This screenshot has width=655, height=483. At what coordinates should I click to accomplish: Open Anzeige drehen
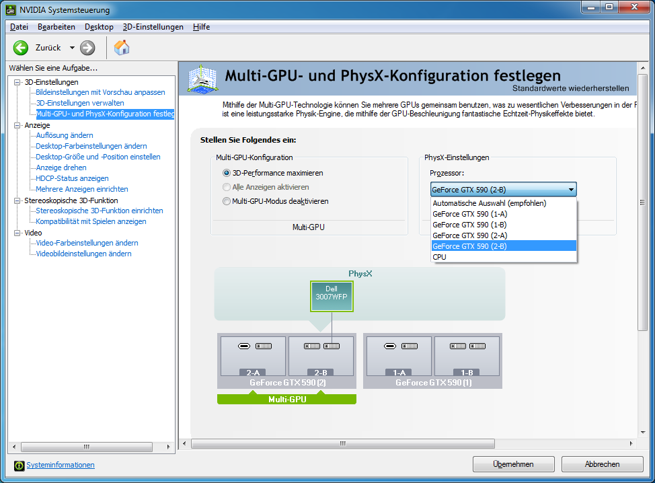(61, 168)
